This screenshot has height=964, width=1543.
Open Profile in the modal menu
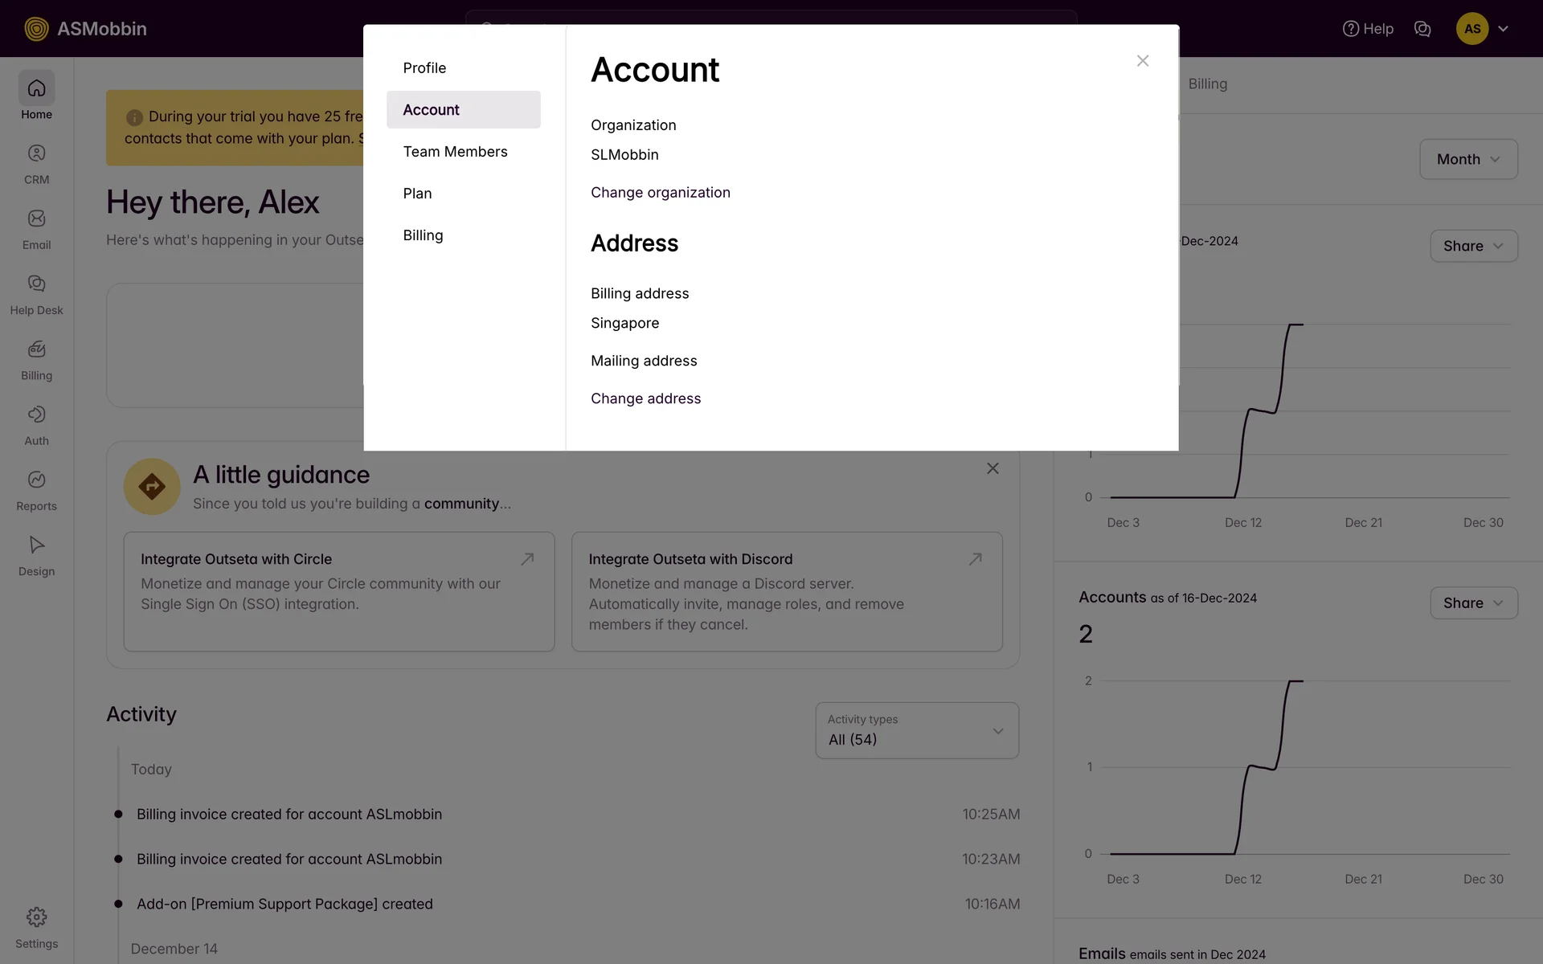[424, 68]
